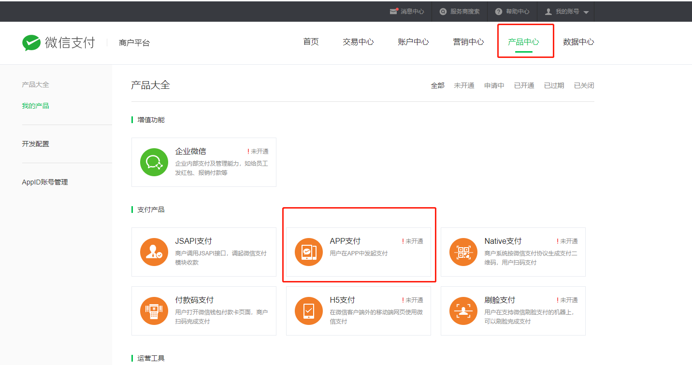Open 数据中心 navigation tab
Image resolution: width=692 pixels, height=365 pixels.
[x=578, y=42]
